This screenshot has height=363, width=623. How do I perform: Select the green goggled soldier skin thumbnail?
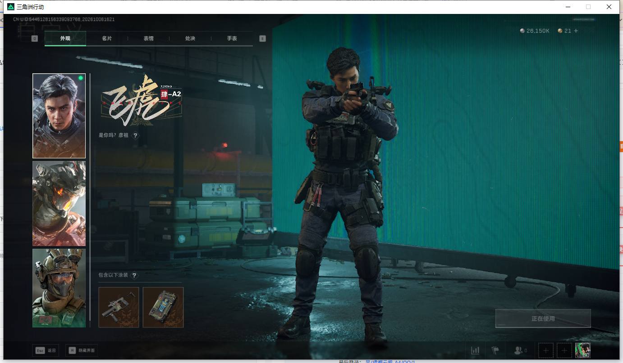pyautogui.click(x=59, y=288)
